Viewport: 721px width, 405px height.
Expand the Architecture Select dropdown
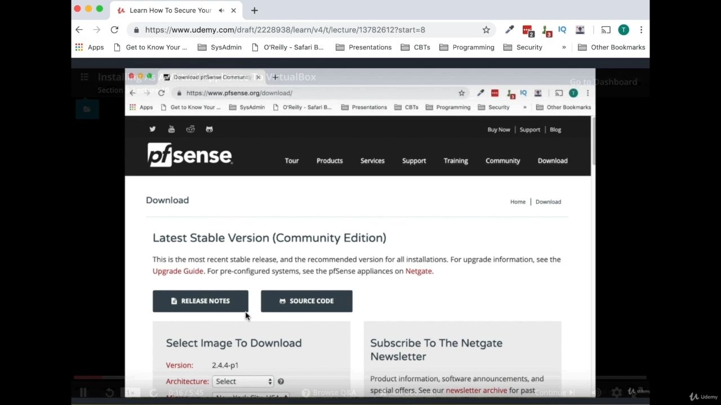click(243, 381)
